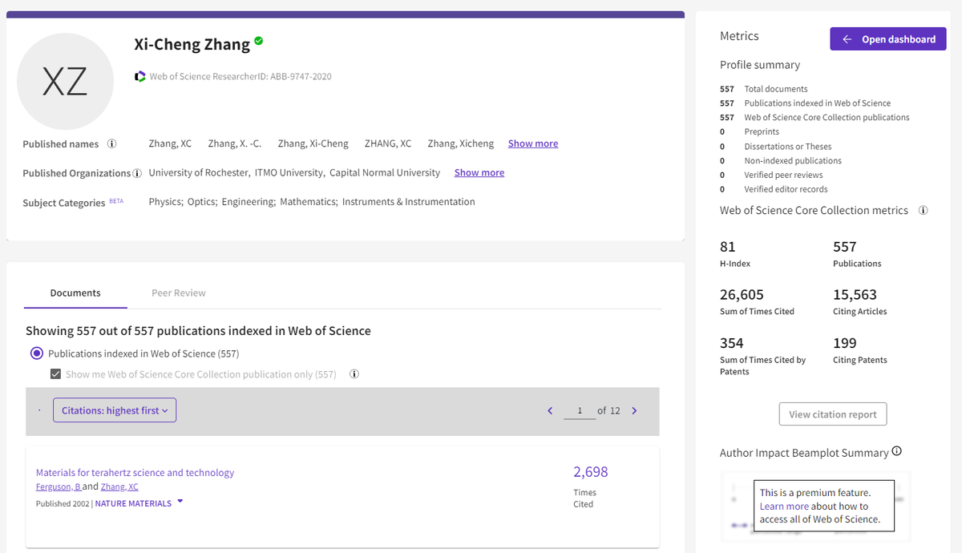Click the Web of Science ResearcherID logo icon
962x553 pixels.
click(141, 76)
